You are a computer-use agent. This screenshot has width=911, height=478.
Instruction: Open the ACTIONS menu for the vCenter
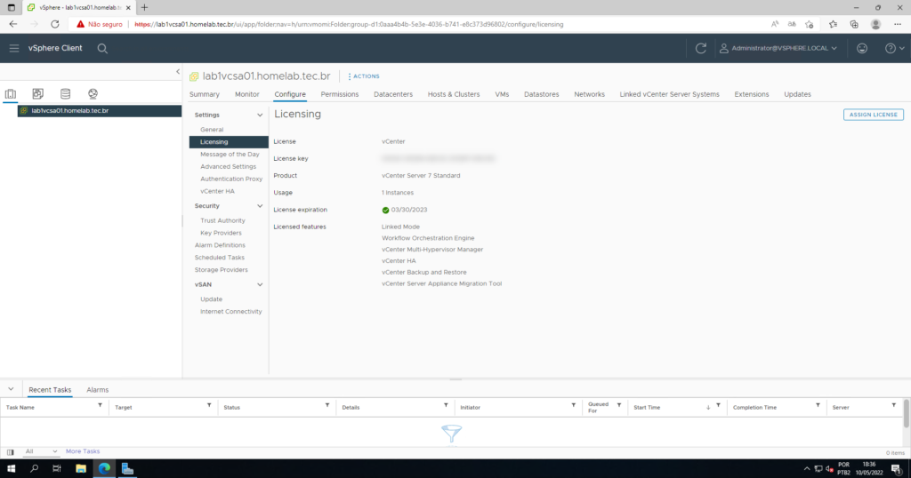click(364, 76)
